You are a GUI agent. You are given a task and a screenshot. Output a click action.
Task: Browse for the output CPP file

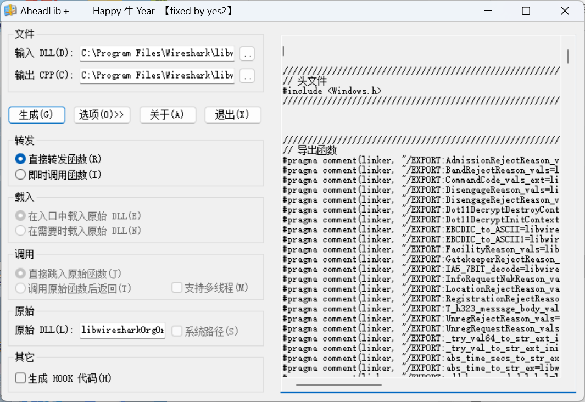tap(247, 76)
